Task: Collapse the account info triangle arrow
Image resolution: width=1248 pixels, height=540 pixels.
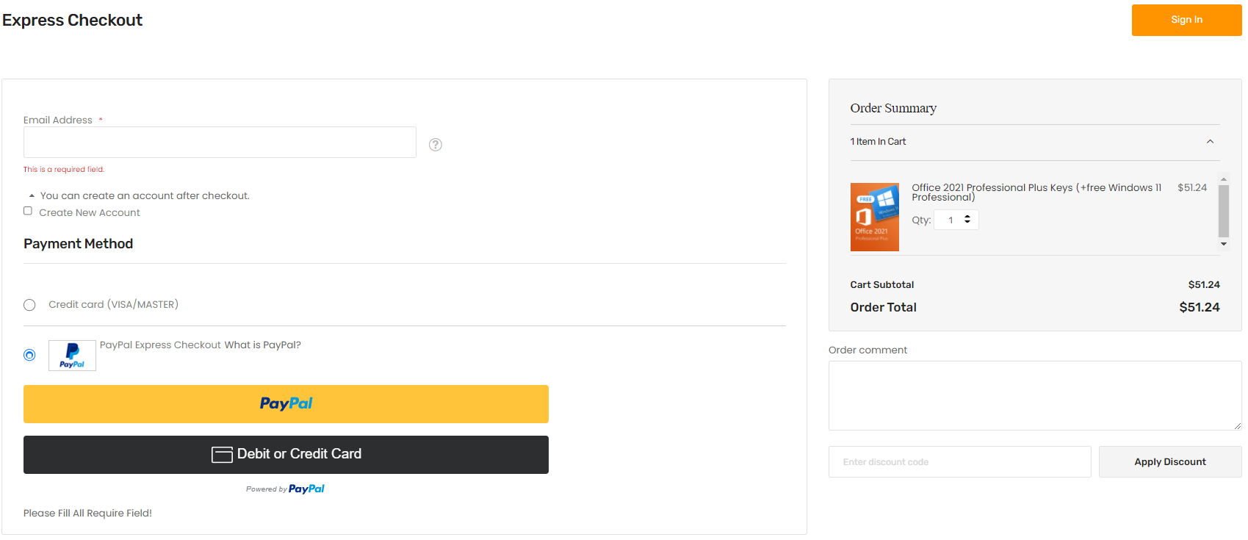Action: (x=32, y=196)
